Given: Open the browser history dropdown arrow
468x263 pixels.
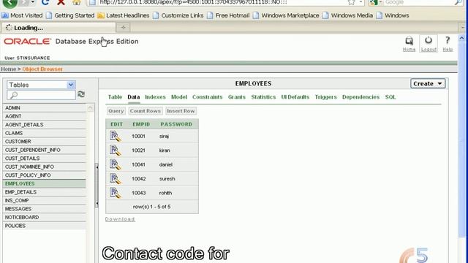Looking at the screenshot, I should (x=32, y=3).
